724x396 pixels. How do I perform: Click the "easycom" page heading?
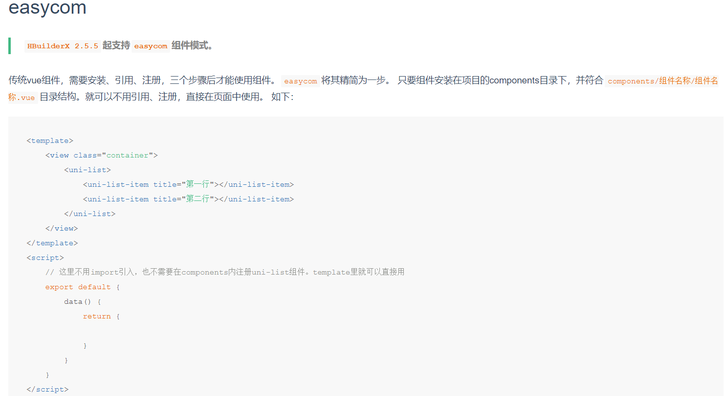coord(46,8)
